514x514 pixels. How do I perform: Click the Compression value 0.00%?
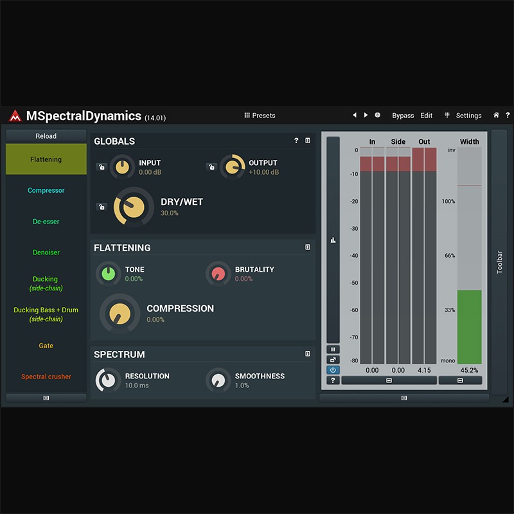click(155, 319)
